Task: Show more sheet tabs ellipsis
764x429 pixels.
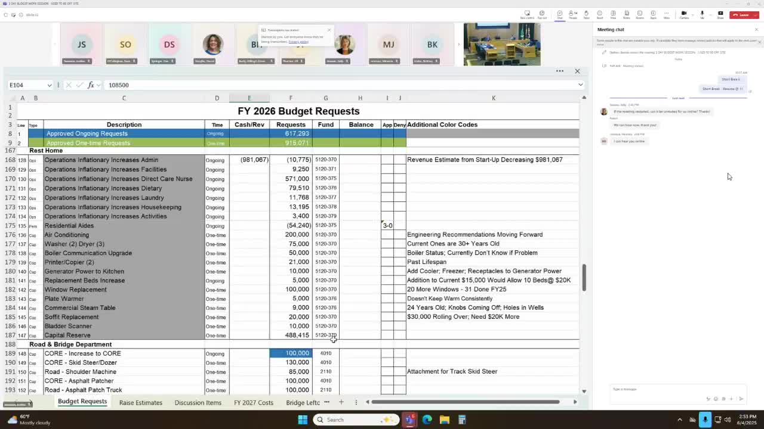Action: (x=326, y=402)
